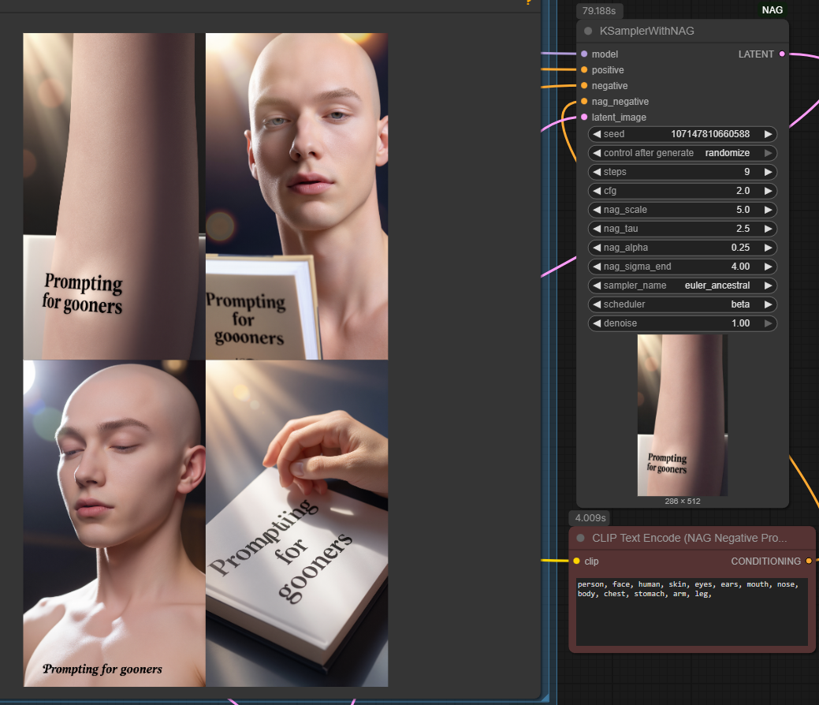Increase nag_tau with right arrow

pyautogui.click(x=769, y=229)
